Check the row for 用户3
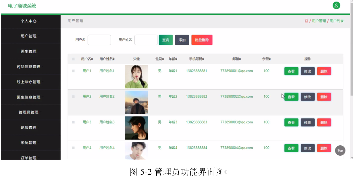The width and height of the screenshot is (353, 177). click(73, 122)
